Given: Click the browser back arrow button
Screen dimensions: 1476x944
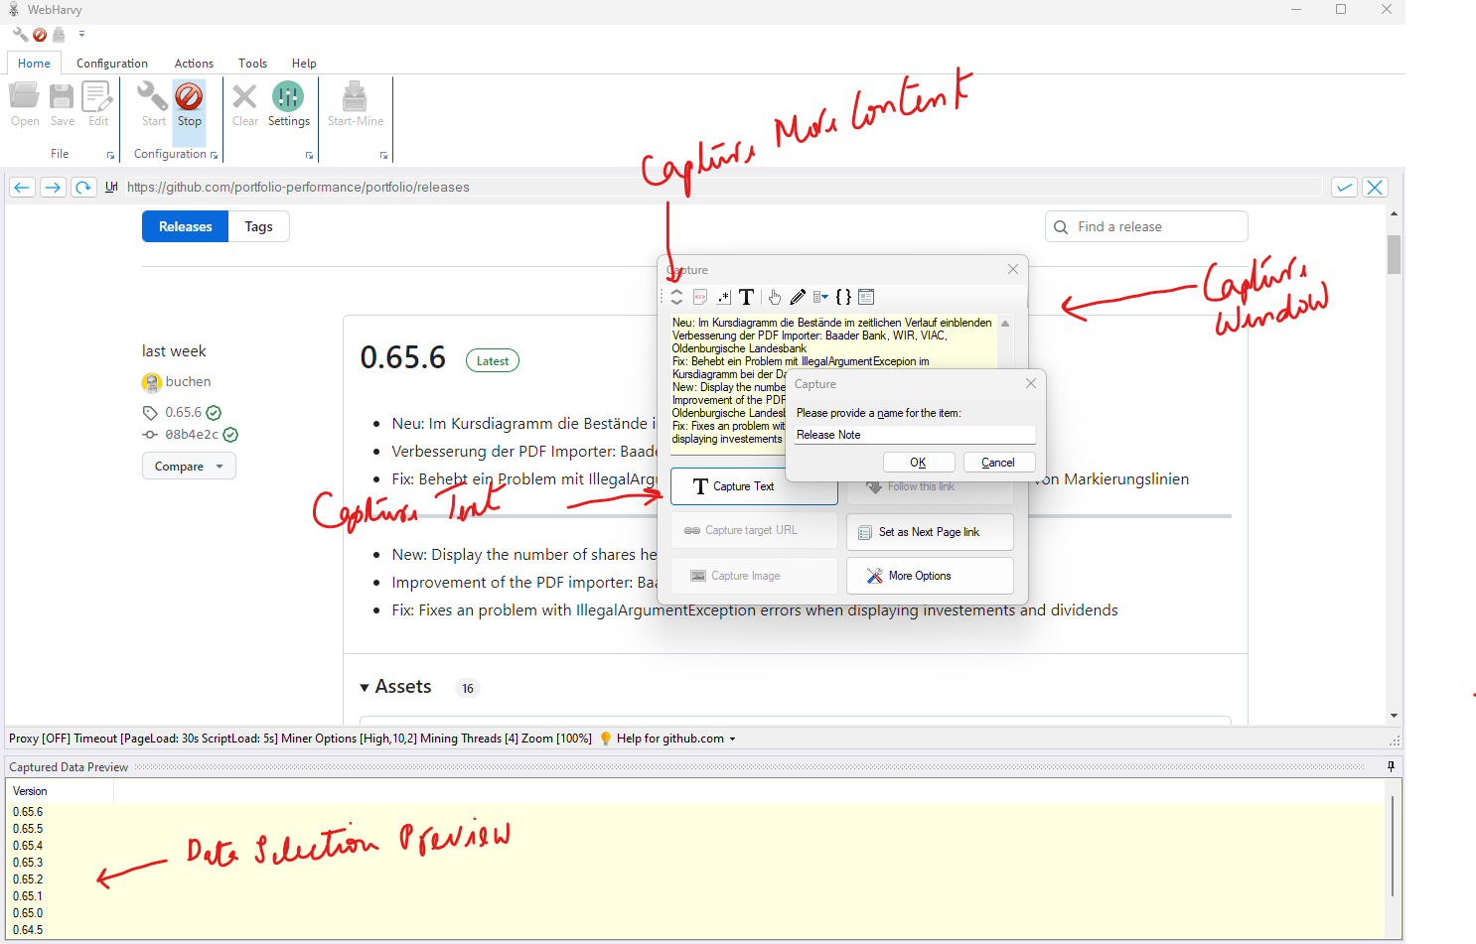Looking at the screenshot, I should (22, 187).
